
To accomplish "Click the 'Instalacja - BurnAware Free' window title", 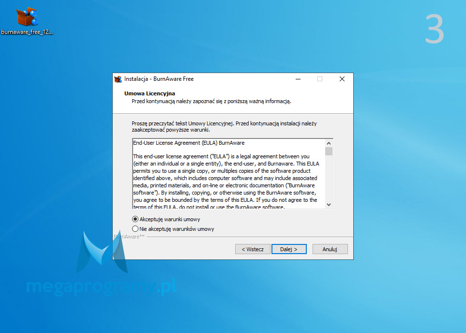I will tap(159, 79).
